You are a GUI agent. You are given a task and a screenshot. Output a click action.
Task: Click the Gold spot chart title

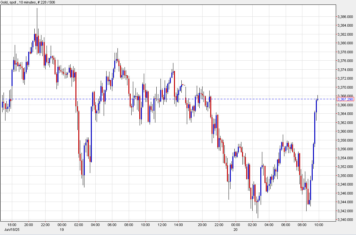10,3
